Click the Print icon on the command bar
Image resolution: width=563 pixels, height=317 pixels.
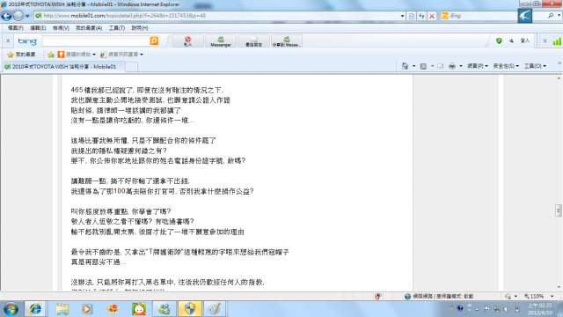point(452,66)
